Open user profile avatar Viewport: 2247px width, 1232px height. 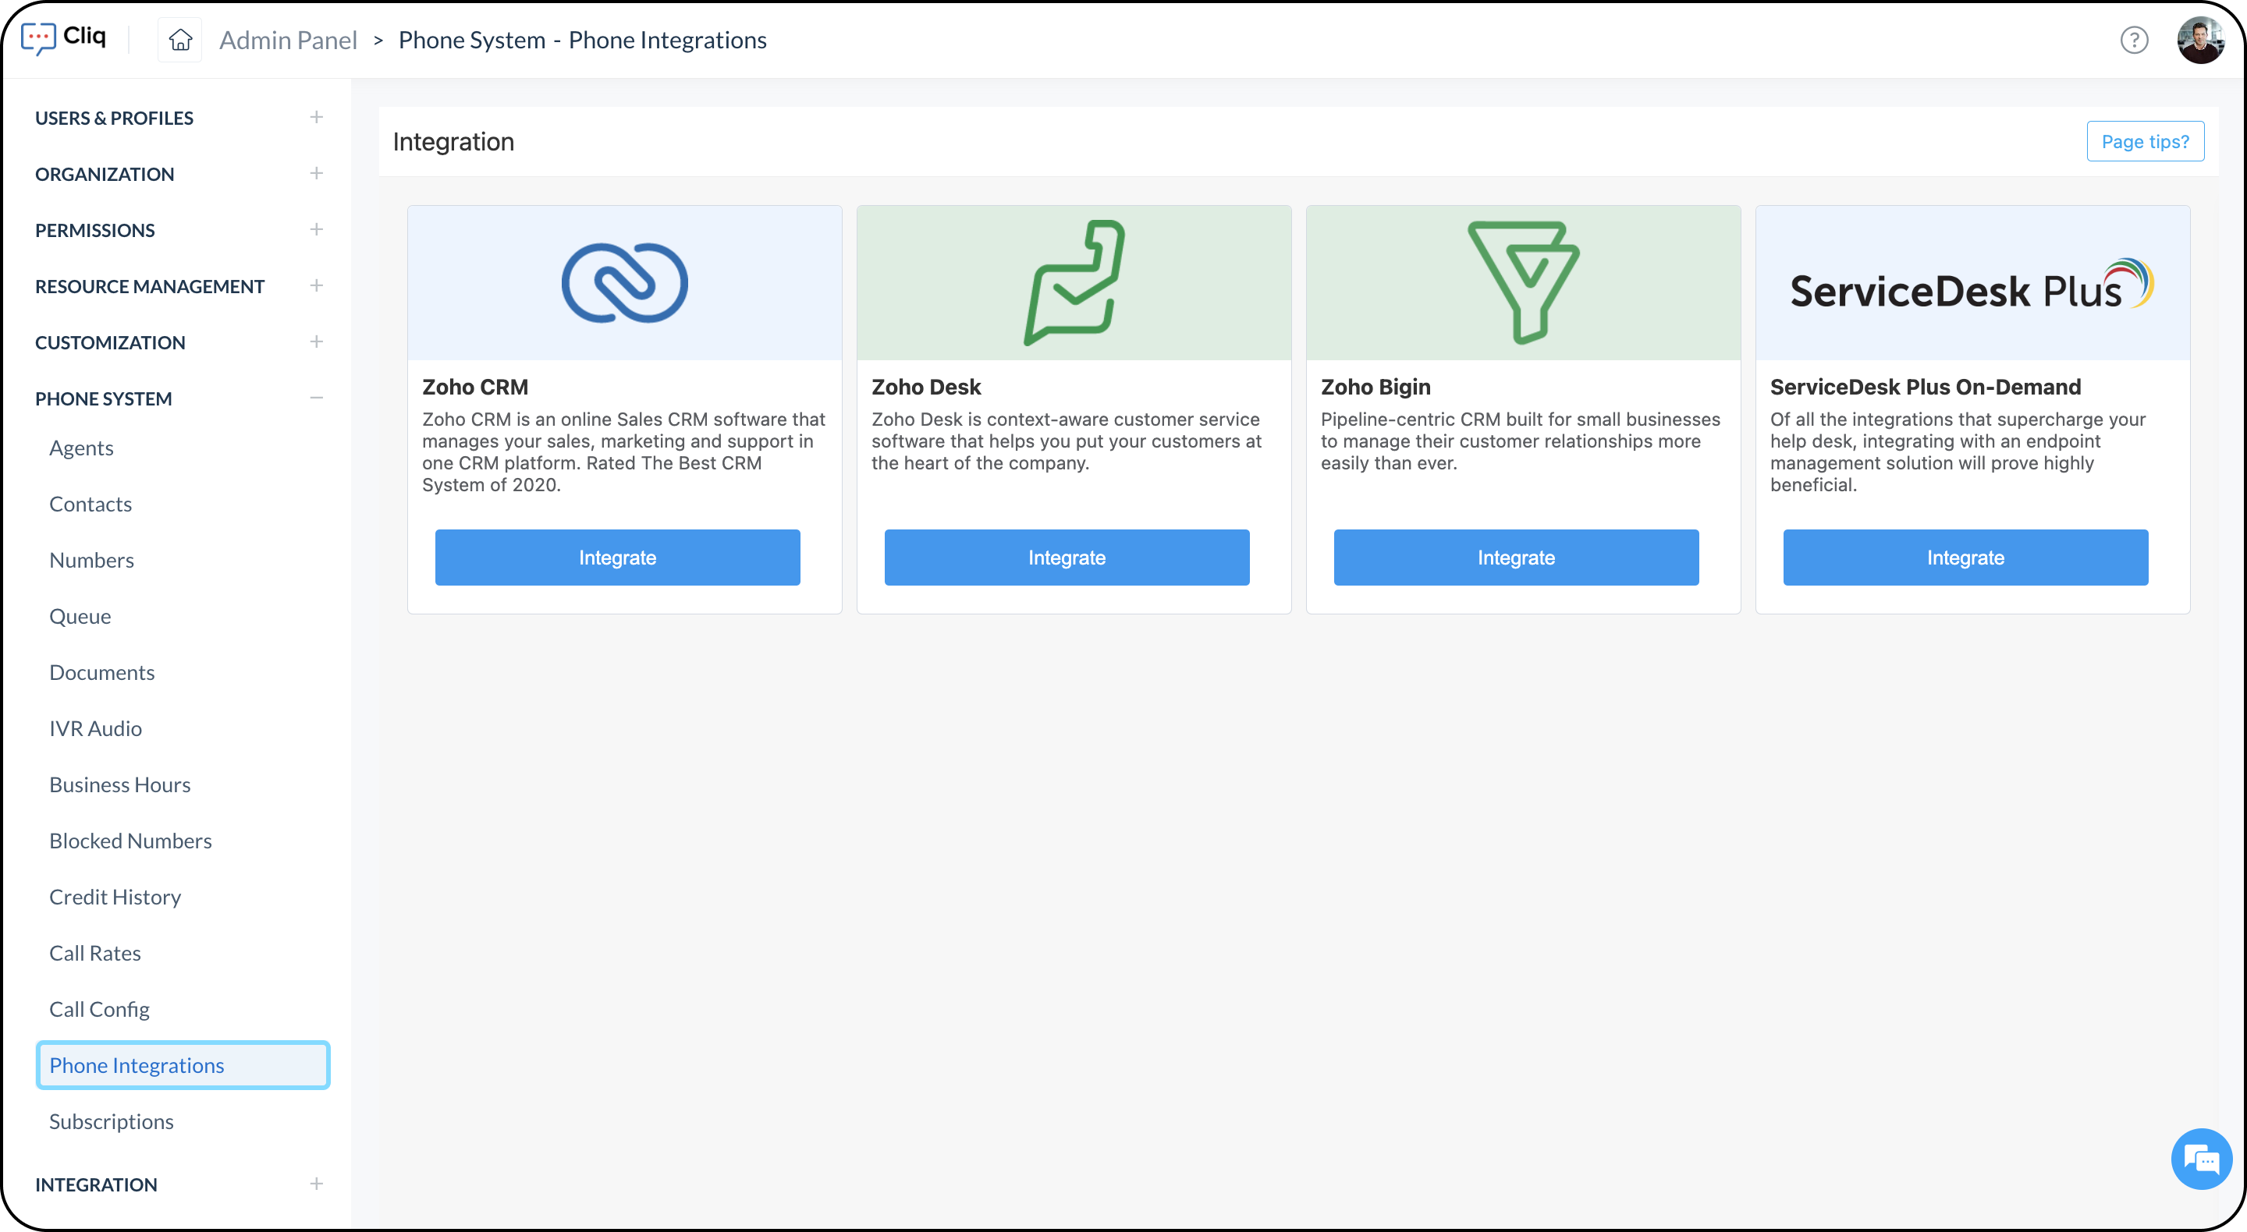[x=2200, y=40]
